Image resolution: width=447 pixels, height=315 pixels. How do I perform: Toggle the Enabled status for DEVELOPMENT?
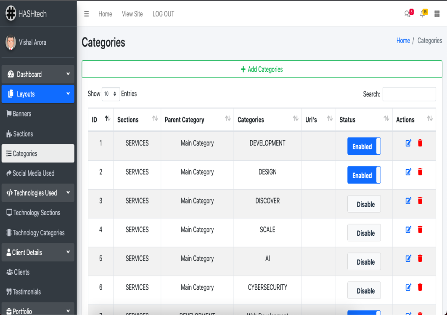(x=364, y=146)
